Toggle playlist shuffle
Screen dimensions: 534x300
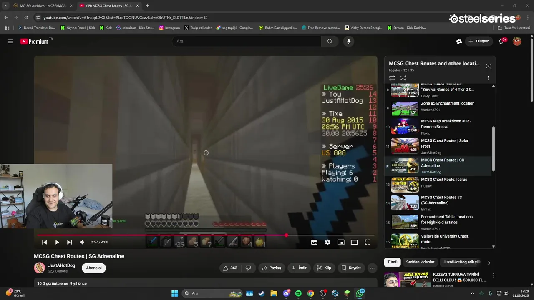403,78
